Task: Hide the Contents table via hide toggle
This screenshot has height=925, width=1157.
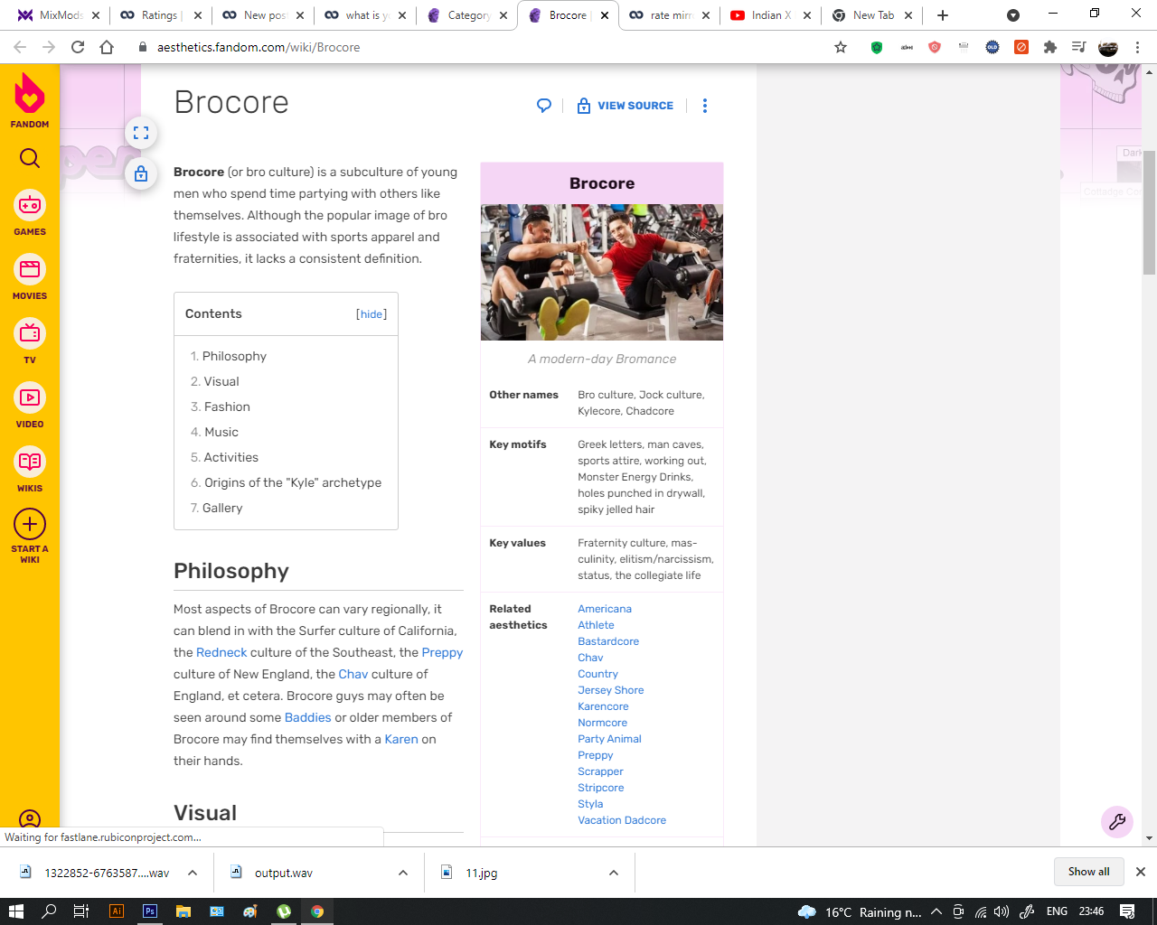Action: point(372,314)
